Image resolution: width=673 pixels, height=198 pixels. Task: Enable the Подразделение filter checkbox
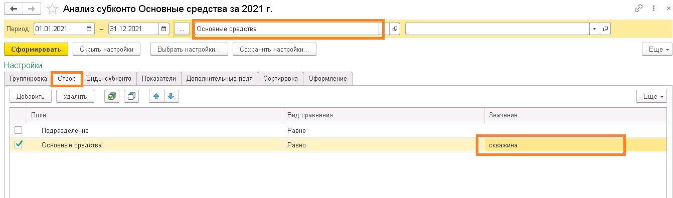click(19, 130)
